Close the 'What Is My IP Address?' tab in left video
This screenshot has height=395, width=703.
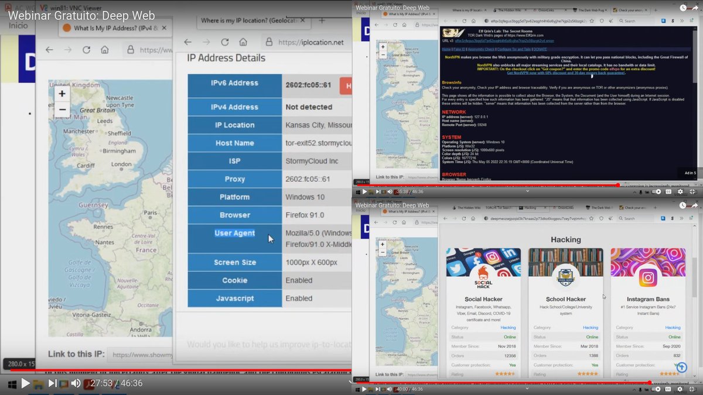[x=164, y=28]
